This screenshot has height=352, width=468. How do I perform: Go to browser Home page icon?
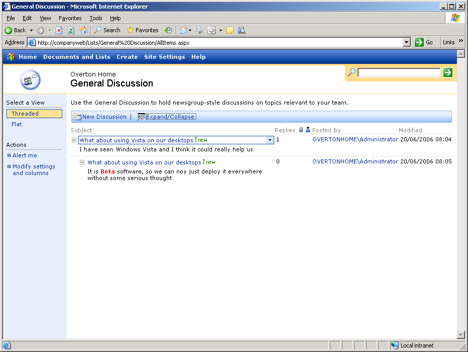coord(83,30)
